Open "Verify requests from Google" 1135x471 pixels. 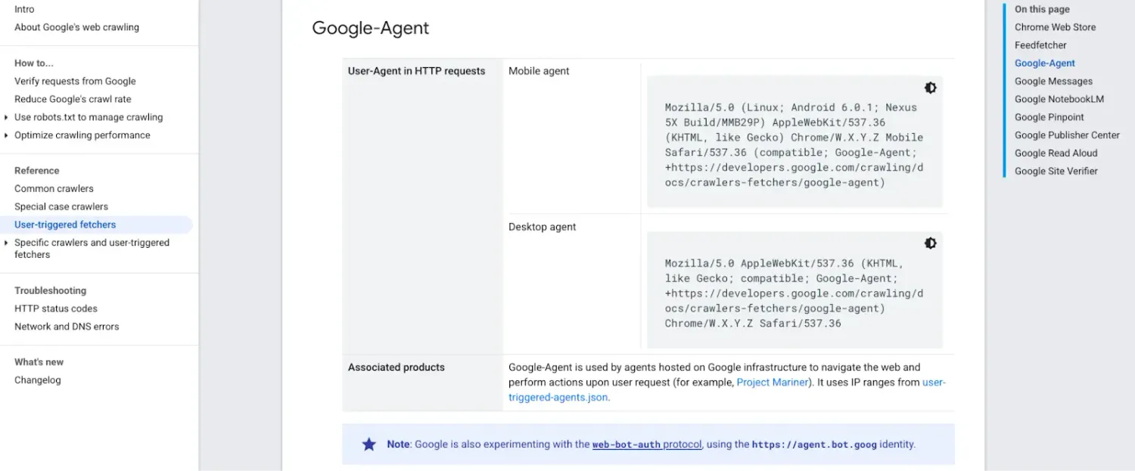(74, 81)
